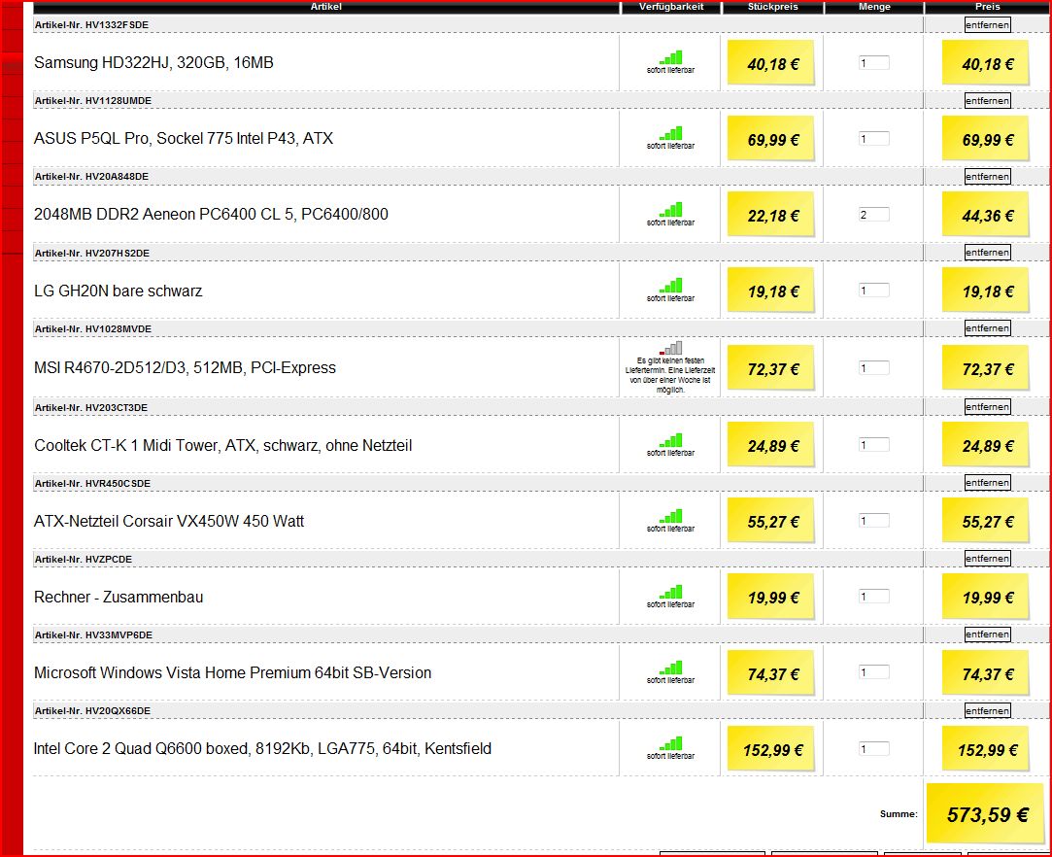This screenshot has height=857, width=1052.
Task: Click Artikel-Nr. HV20A848DE label
Action: click(x=92, y=177)
